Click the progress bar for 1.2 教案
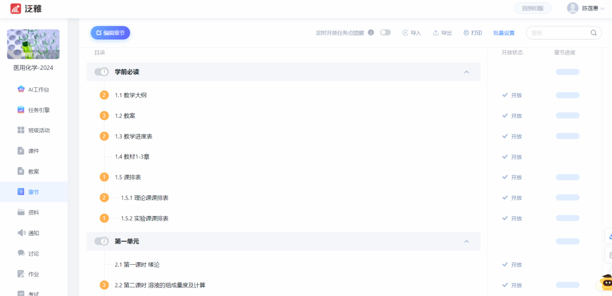 coord(567,116)
